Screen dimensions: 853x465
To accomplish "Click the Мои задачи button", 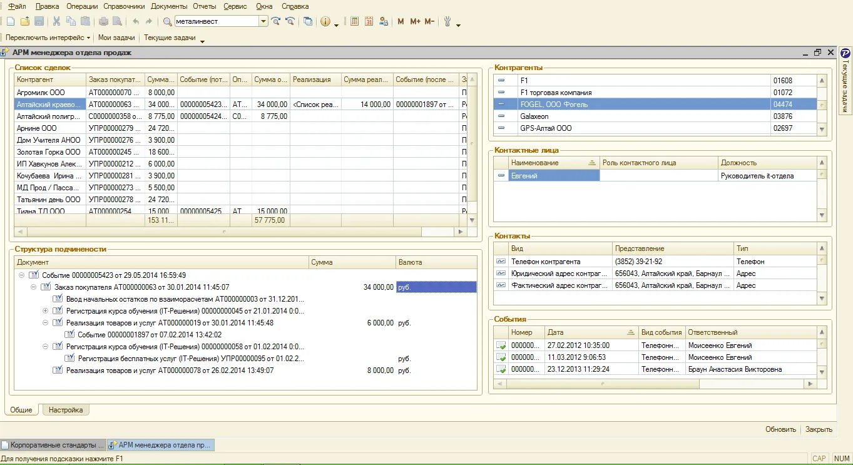I will click(x=116, y=38).
